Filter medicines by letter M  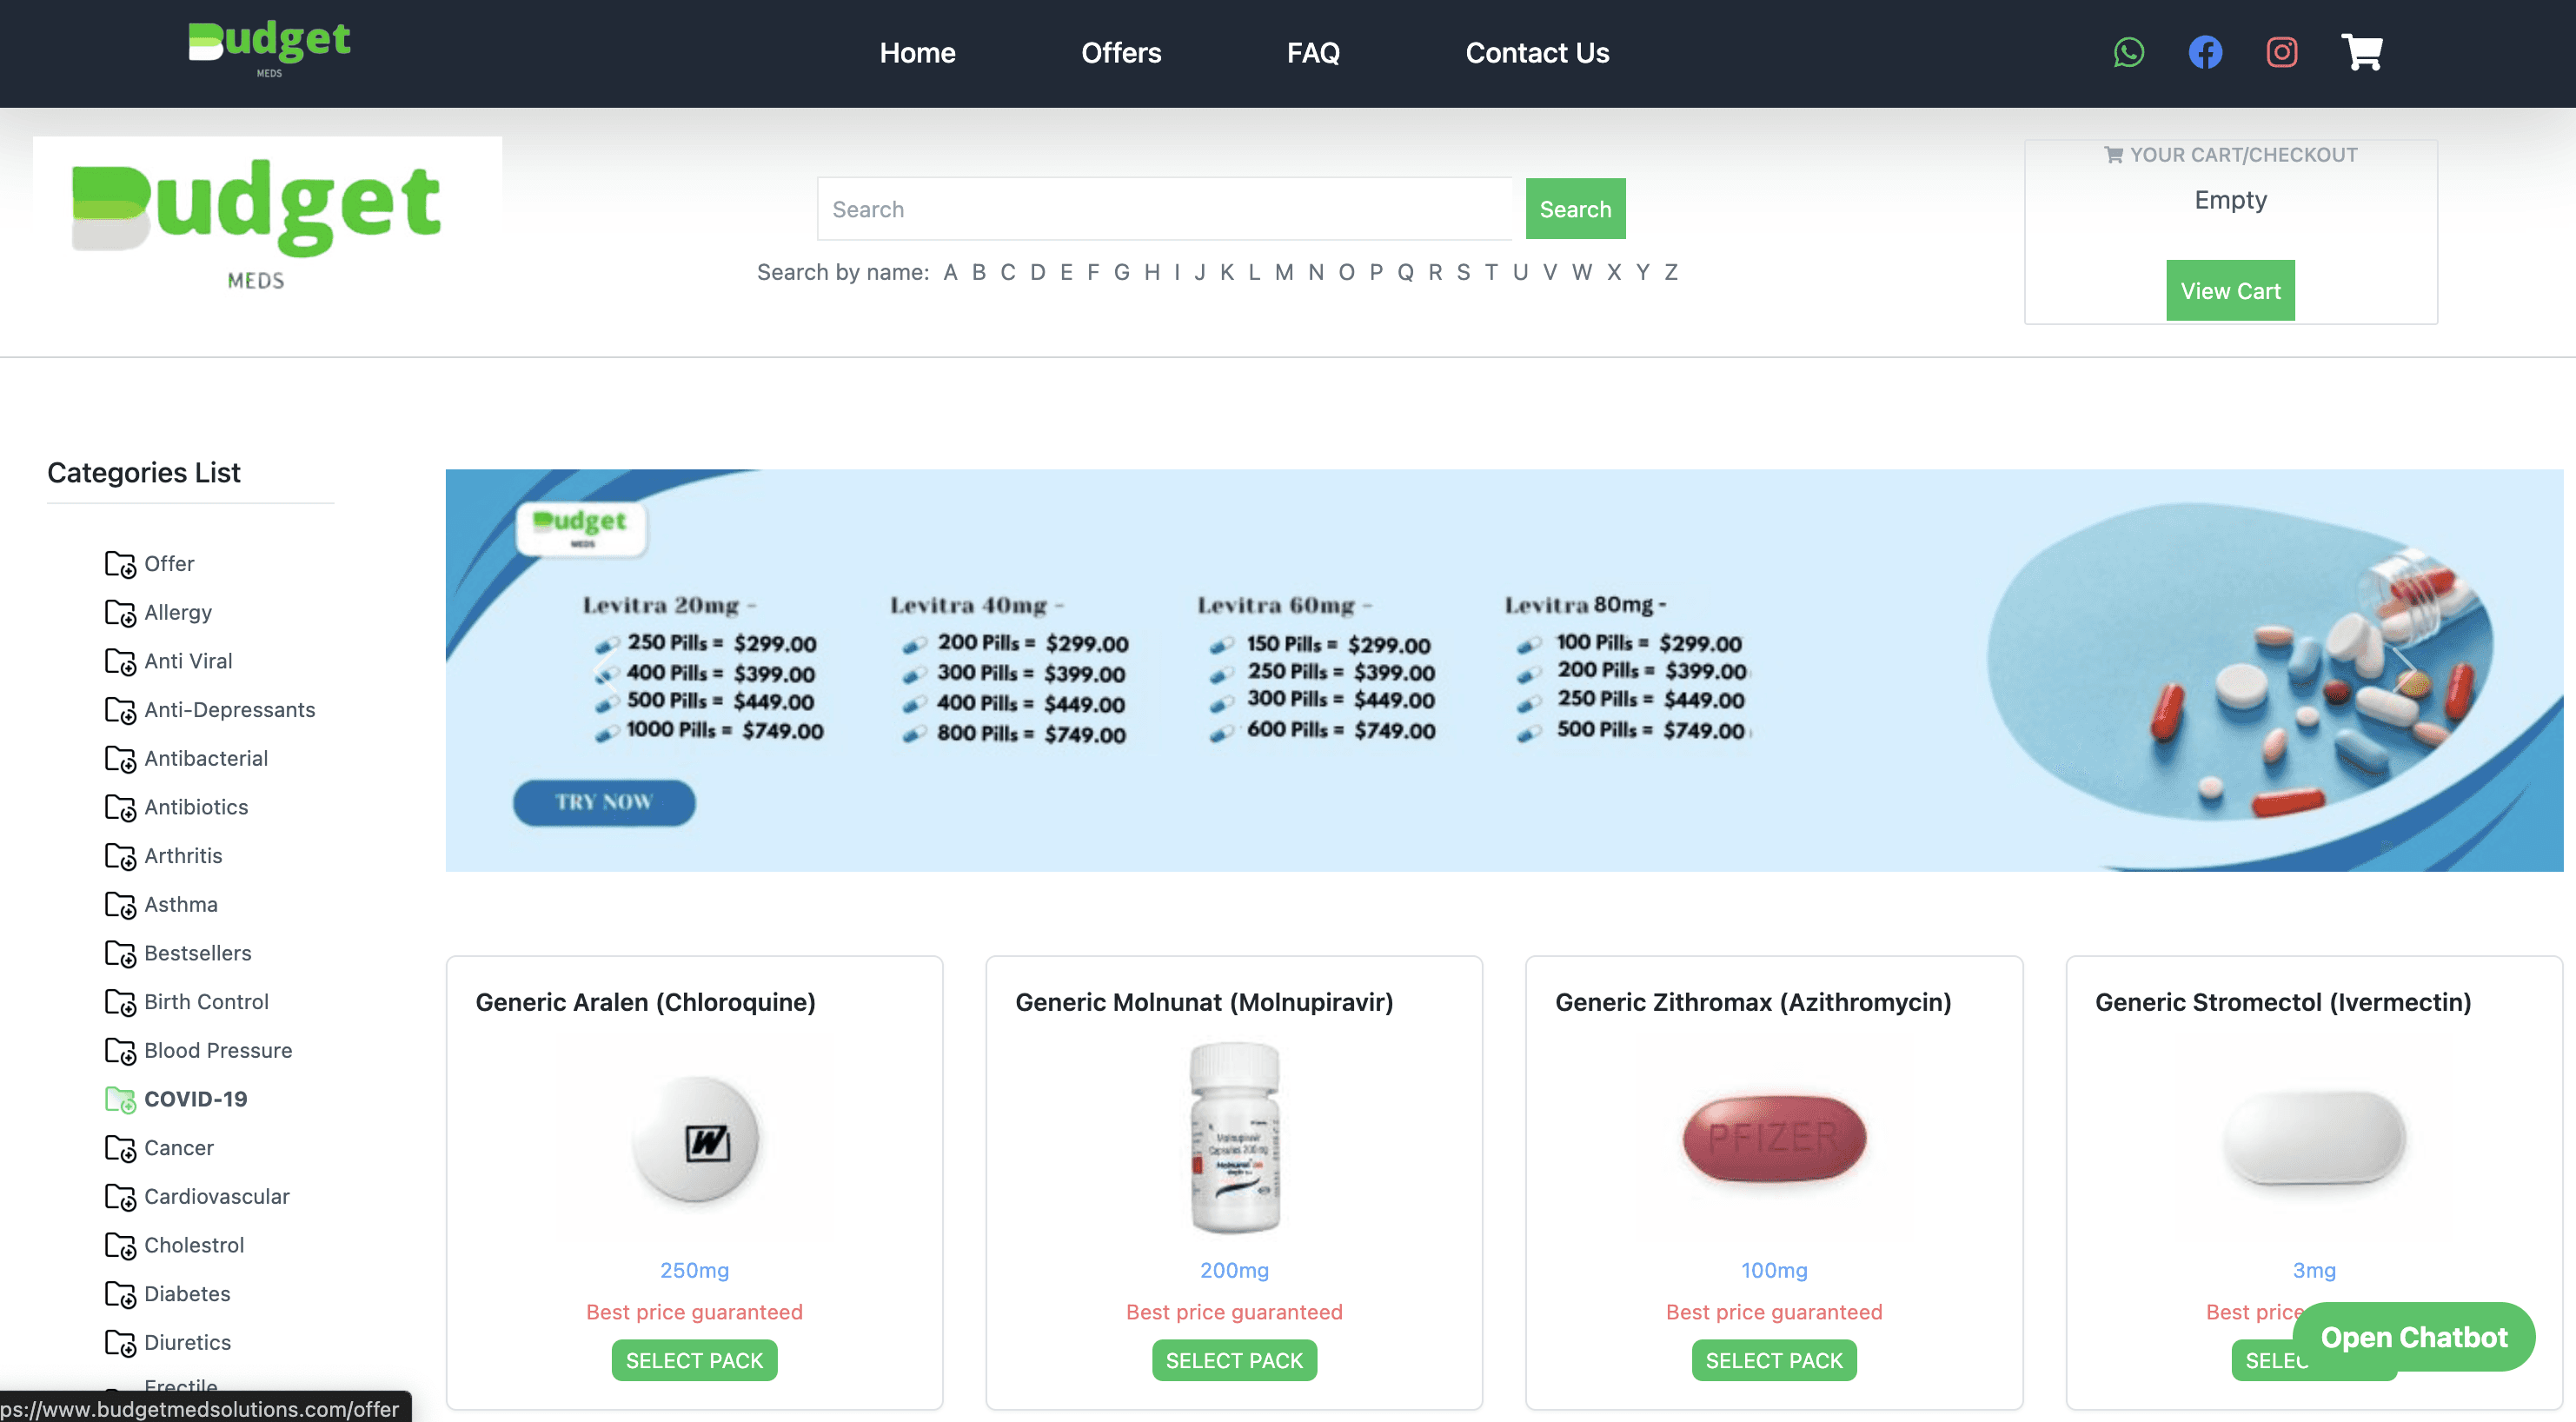click(x=1284, y=272)
